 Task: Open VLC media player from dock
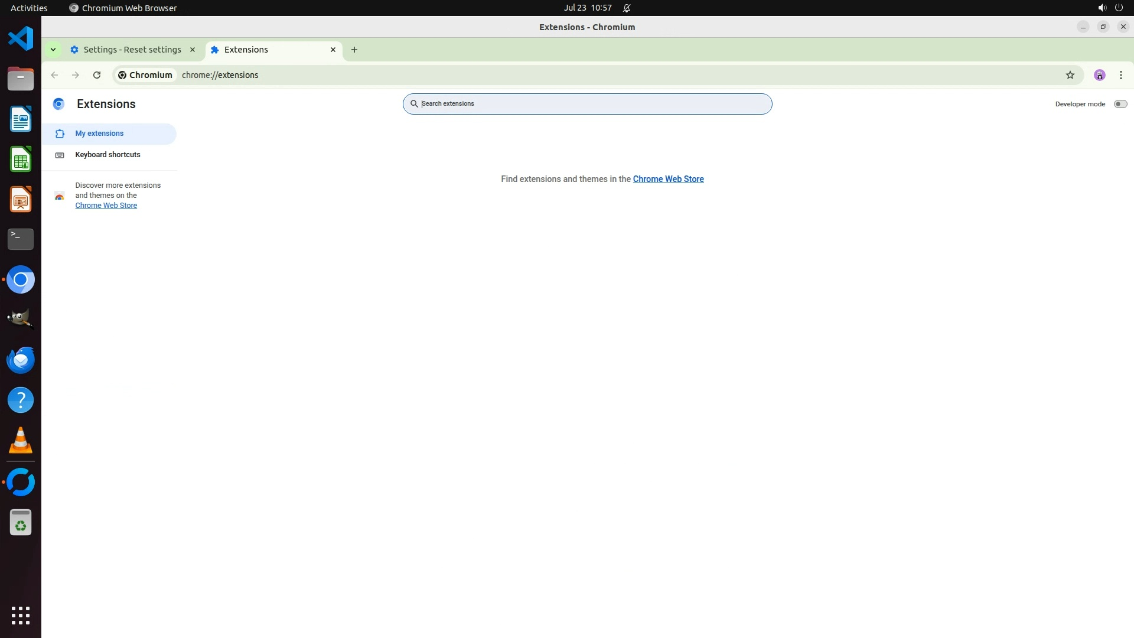[21, 441]
